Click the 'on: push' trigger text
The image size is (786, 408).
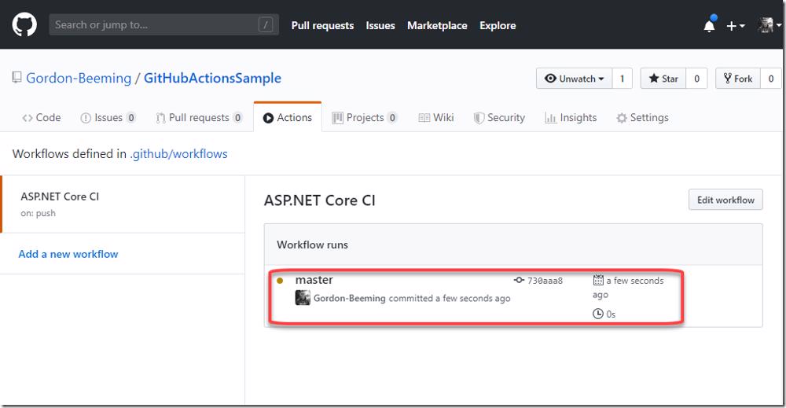click(x=38, y=213)
